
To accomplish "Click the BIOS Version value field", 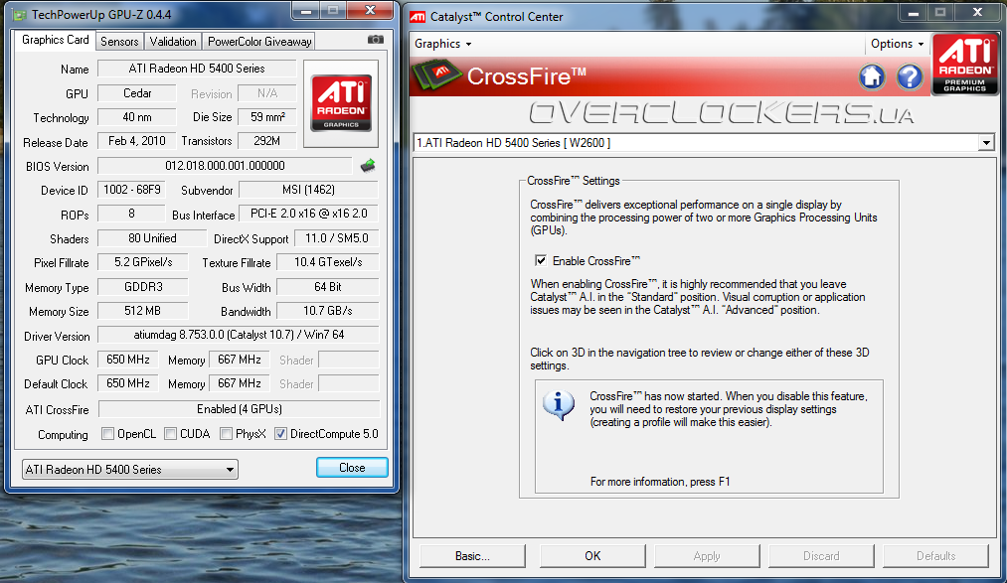I will point(225,166).
